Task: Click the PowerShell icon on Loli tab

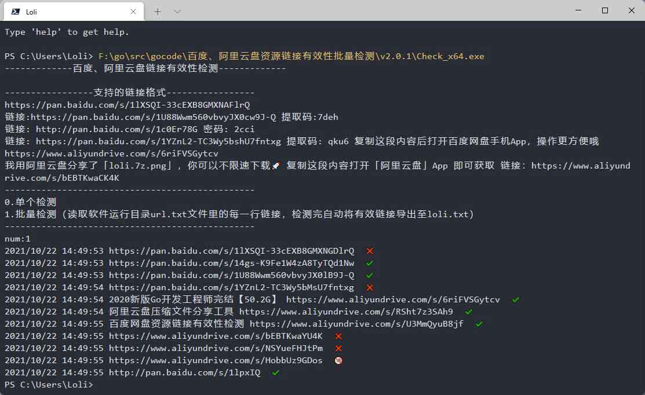Action: click(16, 12)
